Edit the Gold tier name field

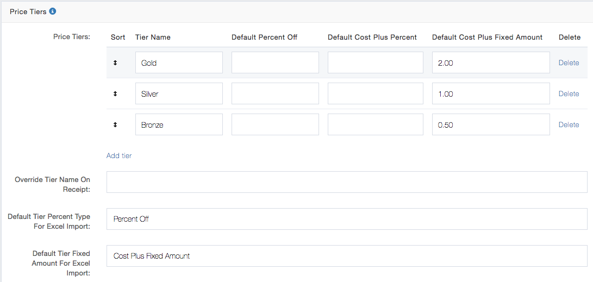tap(179, 63)
